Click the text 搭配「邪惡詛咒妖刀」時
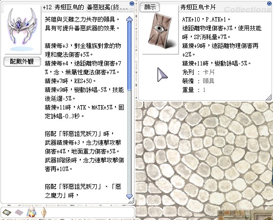The height and width of the screenshot is (220, 273). (79, 134)
